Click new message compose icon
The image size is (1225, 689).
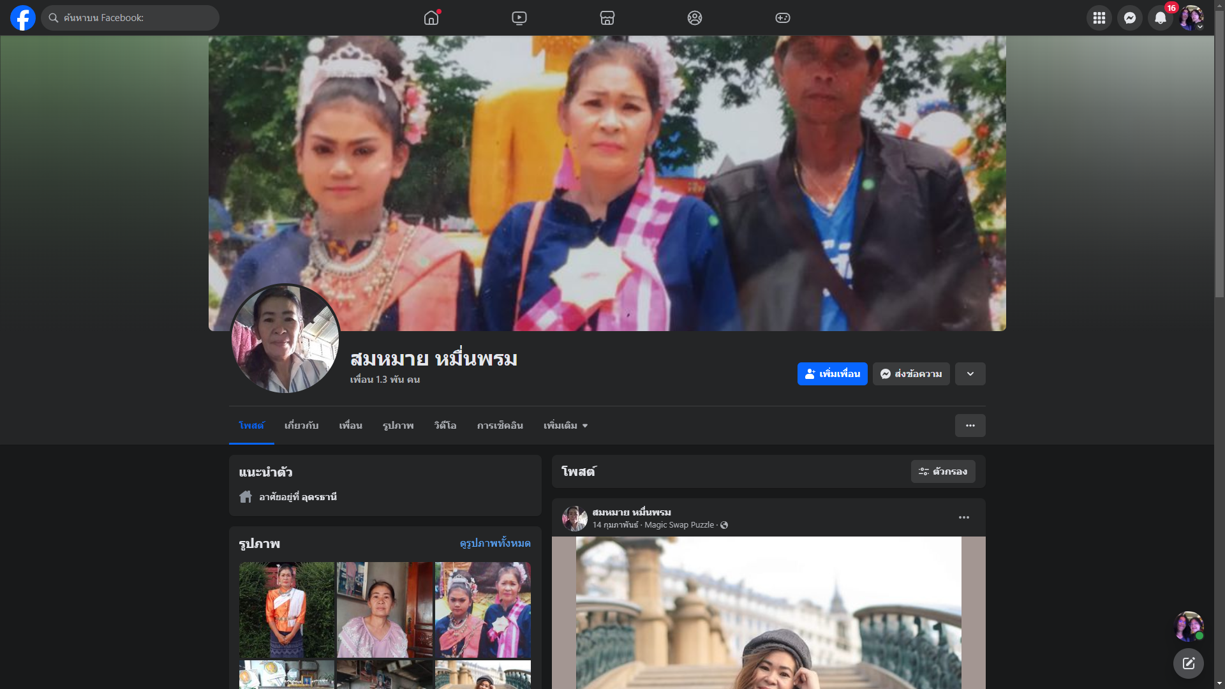coord(1188,663)
